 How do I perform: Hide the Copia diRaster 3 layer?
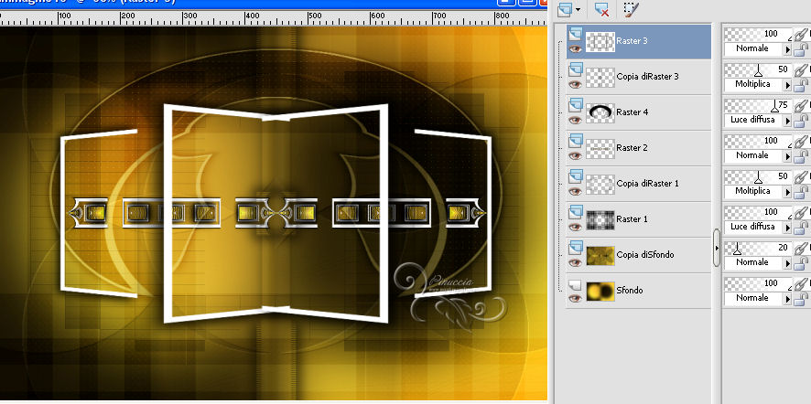[575, 85]
